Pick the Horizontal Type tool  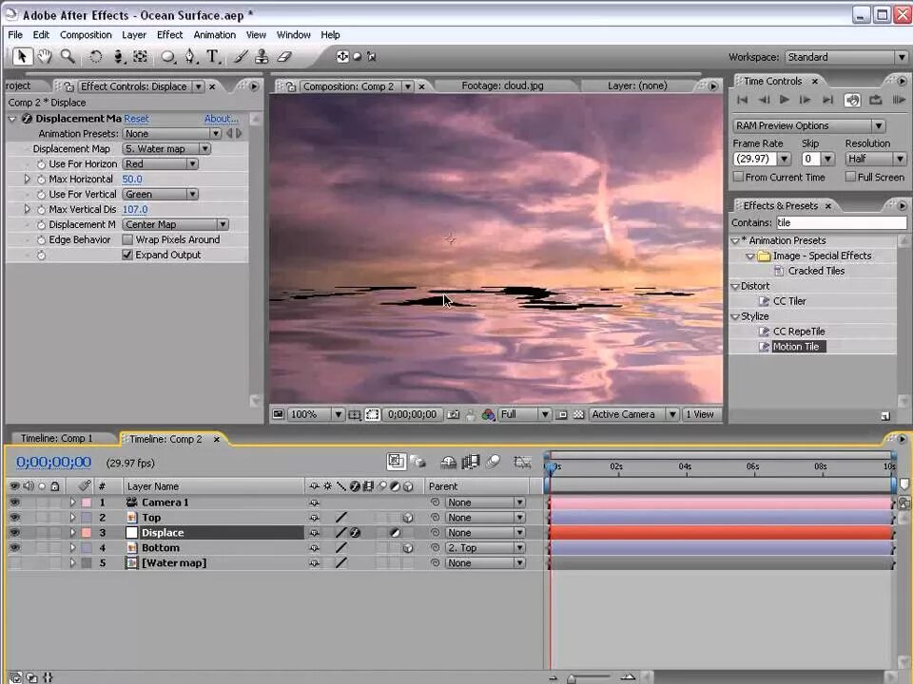tap(213, 57)
